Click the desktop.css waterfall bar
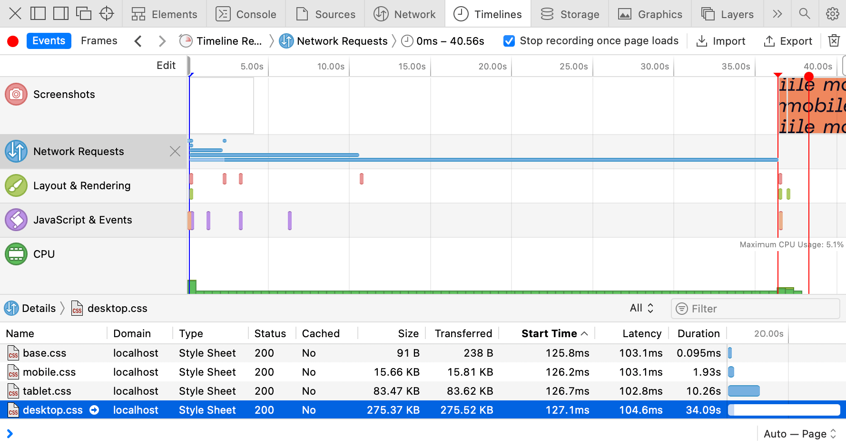846x447 pixels. click(784, 410)
